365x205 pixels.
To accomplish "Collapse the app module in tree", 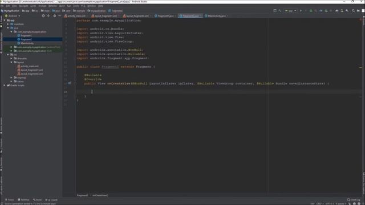I will pyautogui.click(x=5, y=20).
